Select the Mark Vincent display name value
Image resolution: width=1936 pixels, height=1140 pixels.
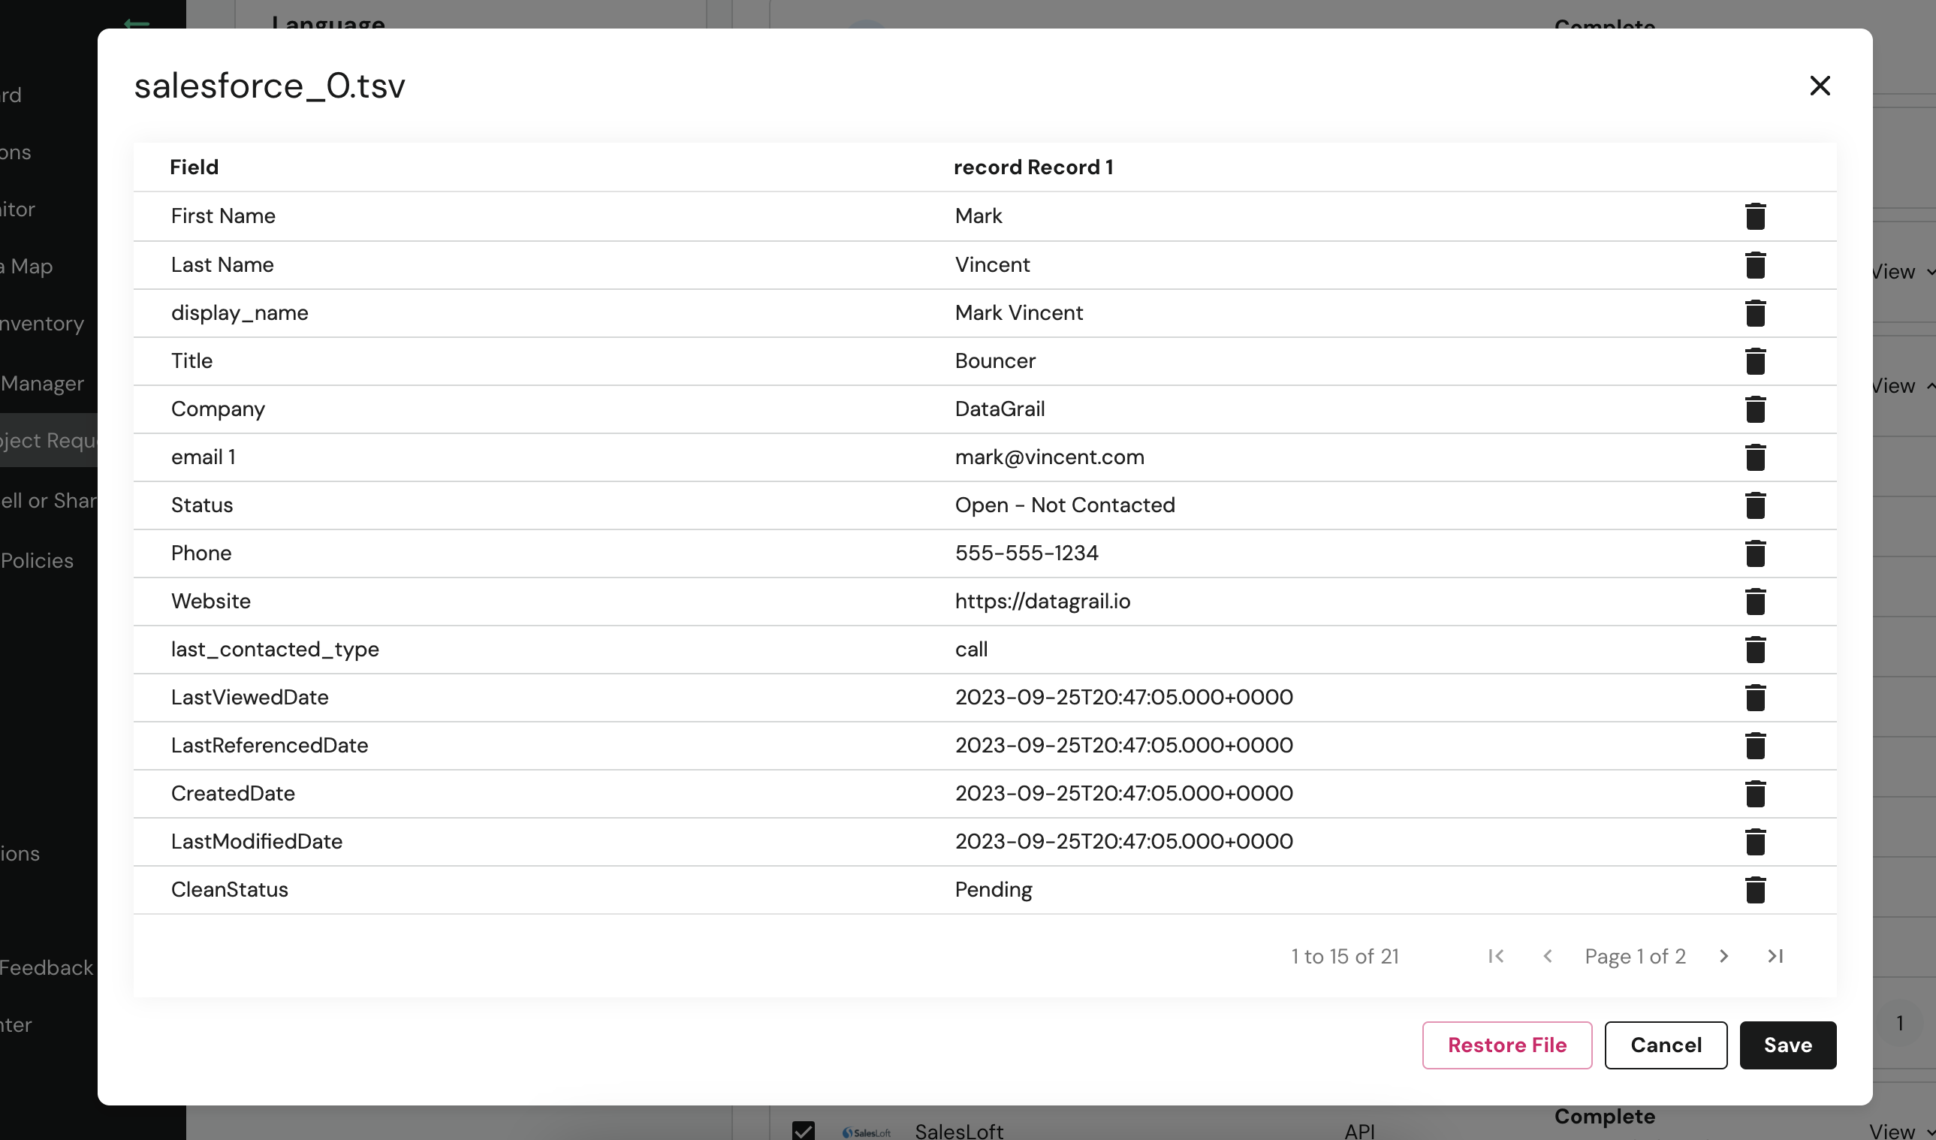(x=1019, y=313)
